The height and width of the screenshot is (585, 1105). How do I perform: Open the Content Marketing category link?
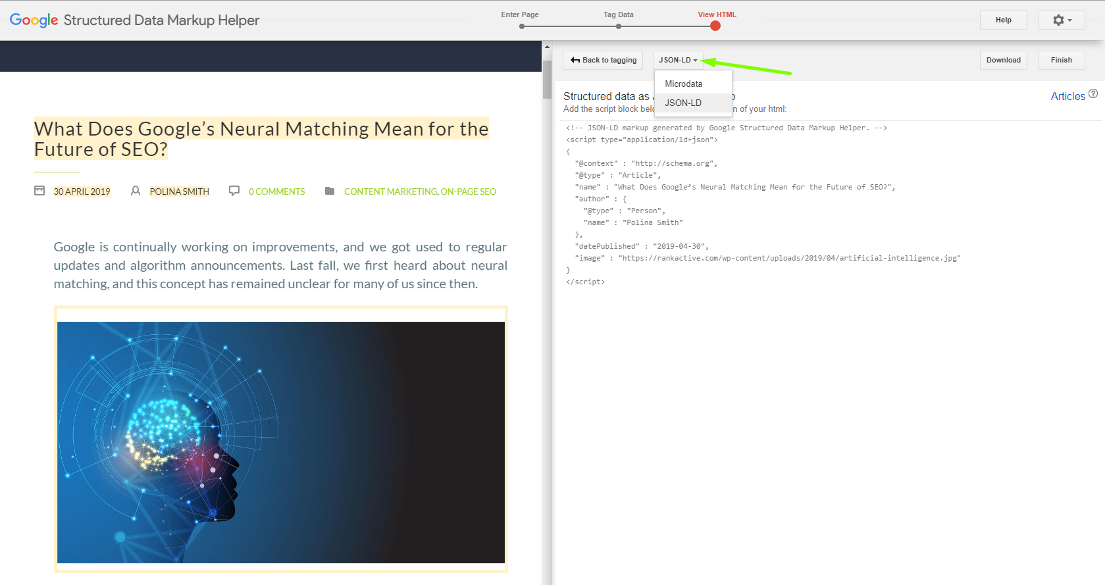[x=390, y=191]
